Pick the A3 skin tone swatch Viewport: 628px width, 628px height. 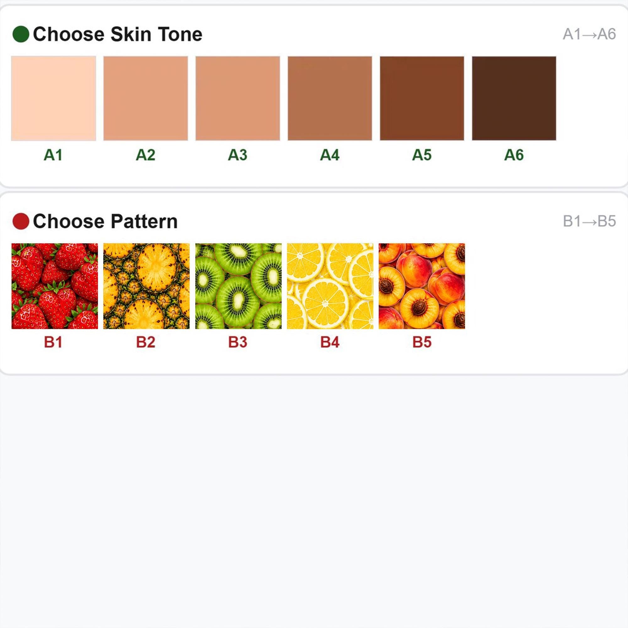click(x=238, y=99)
